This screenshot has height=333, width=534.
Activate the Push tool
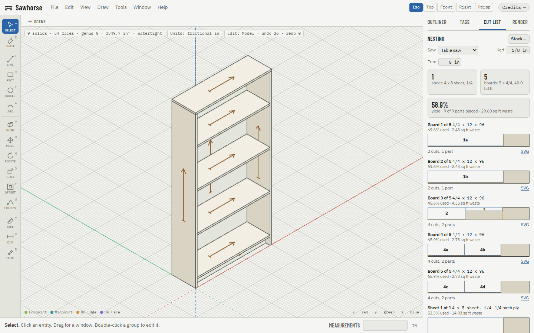coord(10,126)
